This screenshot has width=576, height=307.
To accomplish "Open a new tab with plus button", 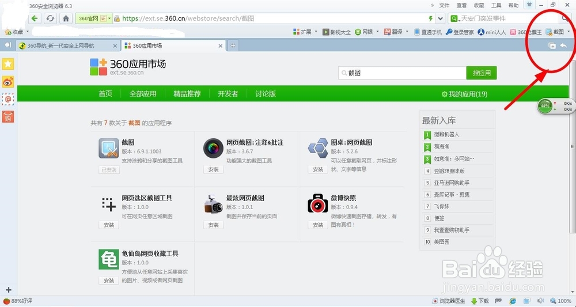I will [233, 46].
